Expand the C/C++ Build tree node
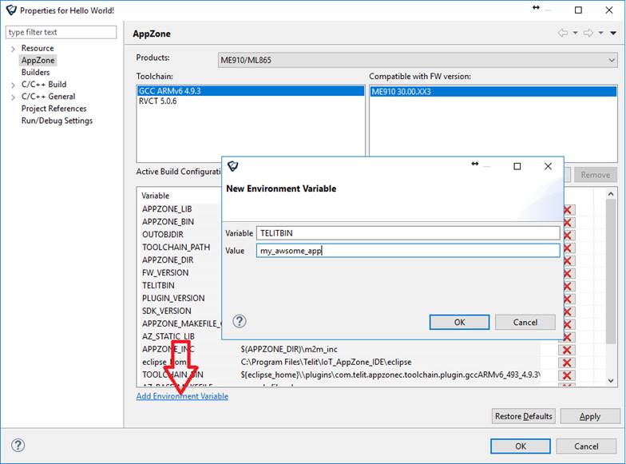The width and height of the screenshot is (626, 464). (x=13, y=85)
